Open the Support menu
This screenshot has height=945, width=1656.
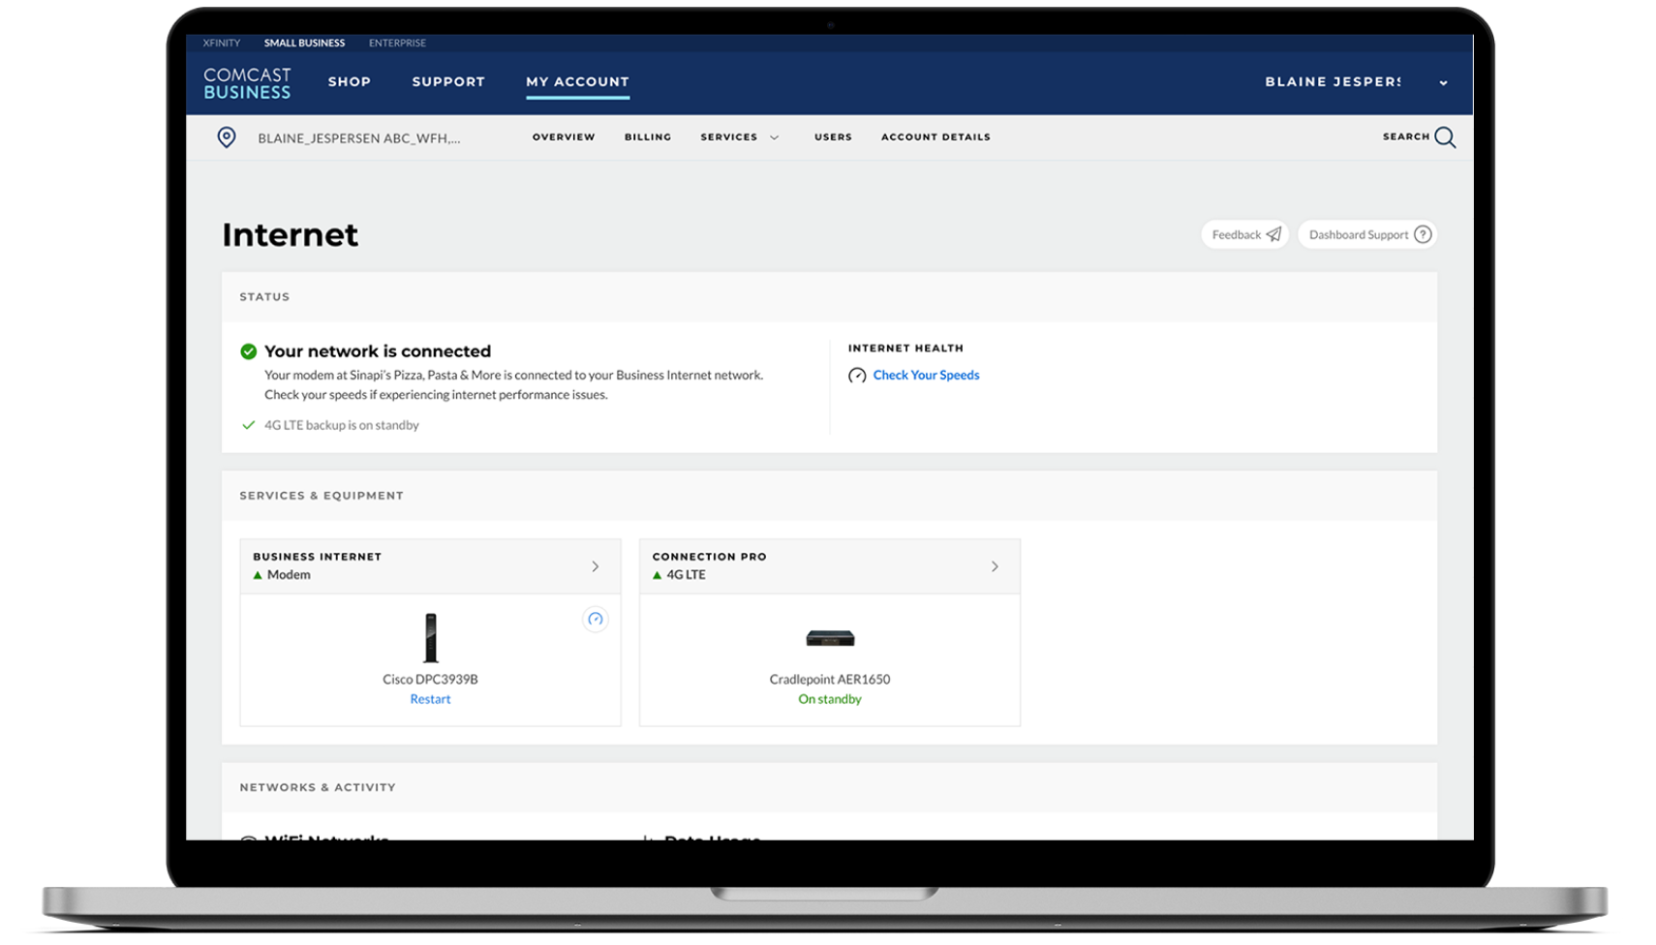coord(448,82)
